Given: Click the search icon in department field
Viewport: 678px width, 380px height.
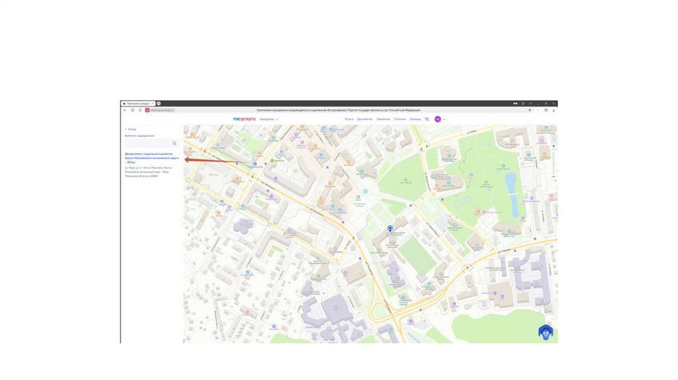Looking at the screenshot, I should [175, 143].
